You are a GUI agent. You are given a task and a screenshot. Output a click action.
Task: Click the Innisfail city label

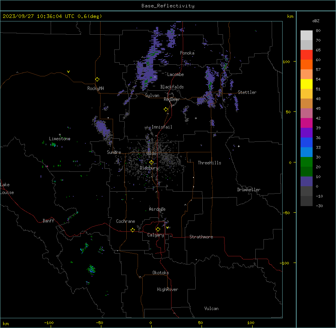pos(162,127)
